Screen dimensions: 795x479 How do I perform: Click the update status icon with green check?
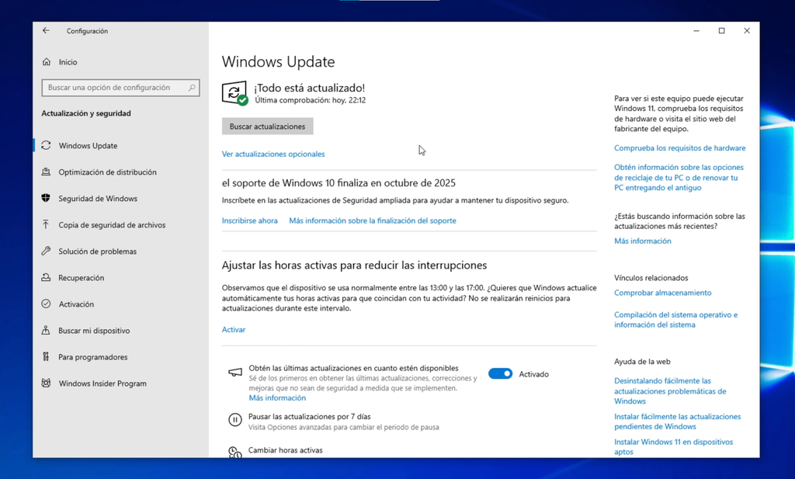pyautogui.click(x=234, y=93)
